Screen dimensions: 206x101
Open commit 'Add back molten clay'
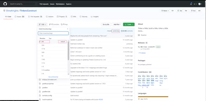click(78, 44)
